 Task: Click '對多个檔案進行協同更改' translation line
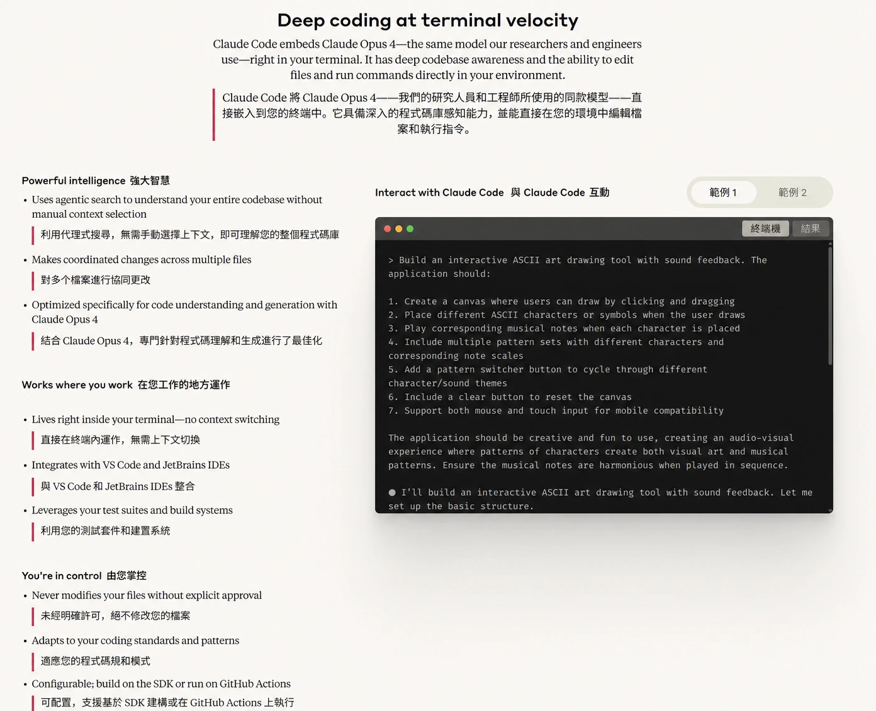pos(96,280)
